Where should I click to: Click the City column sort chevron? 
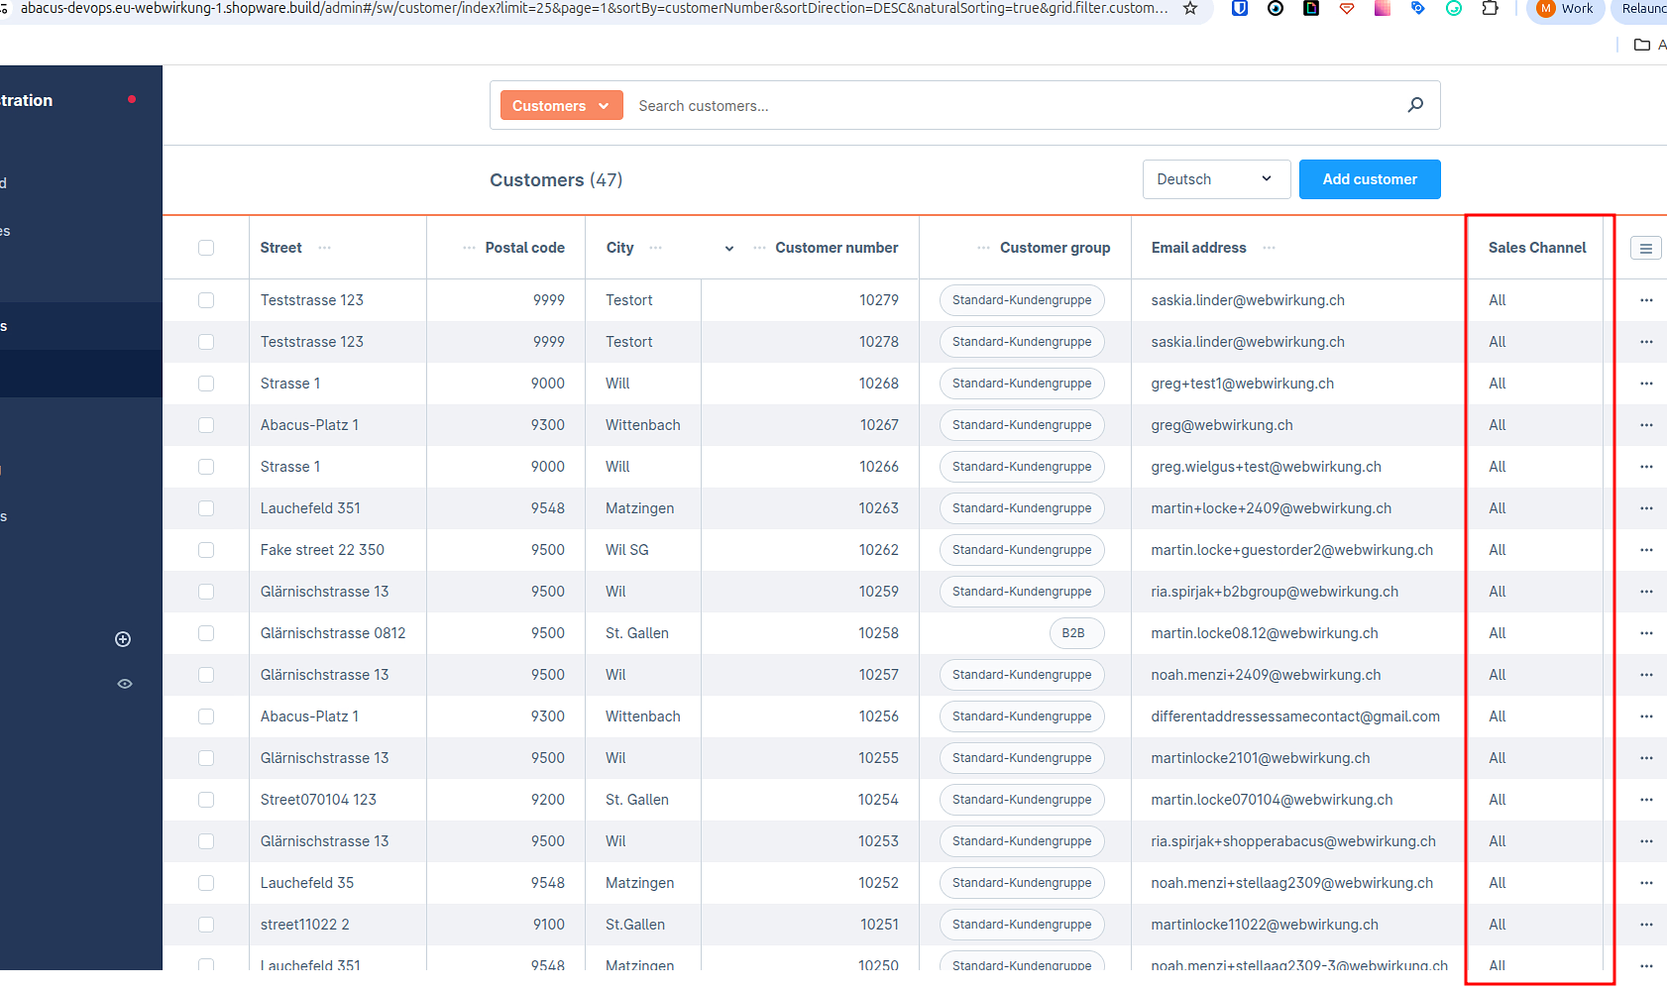729,249
